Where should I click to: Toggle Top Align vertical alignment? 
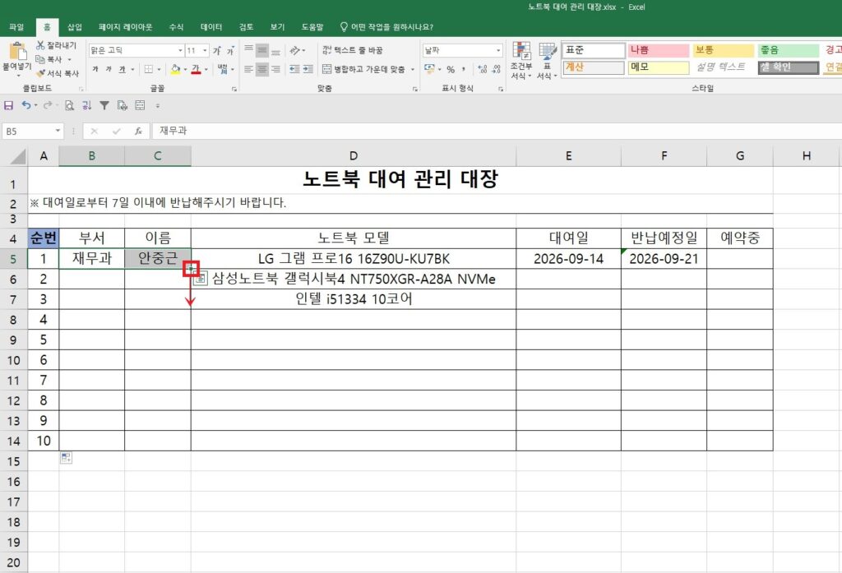click(x=248, y=50)
